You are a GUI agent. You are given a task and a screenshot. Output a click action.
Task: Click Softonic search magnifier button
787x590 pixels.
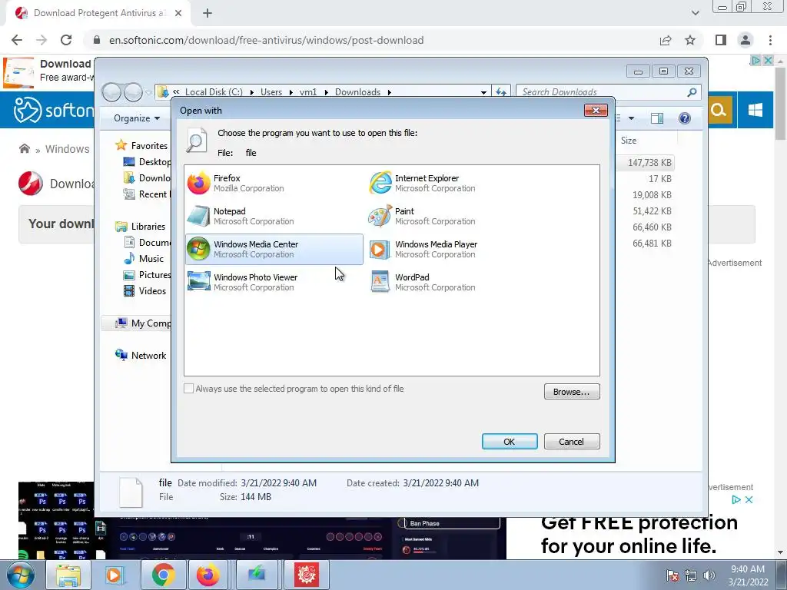(719, 110)
